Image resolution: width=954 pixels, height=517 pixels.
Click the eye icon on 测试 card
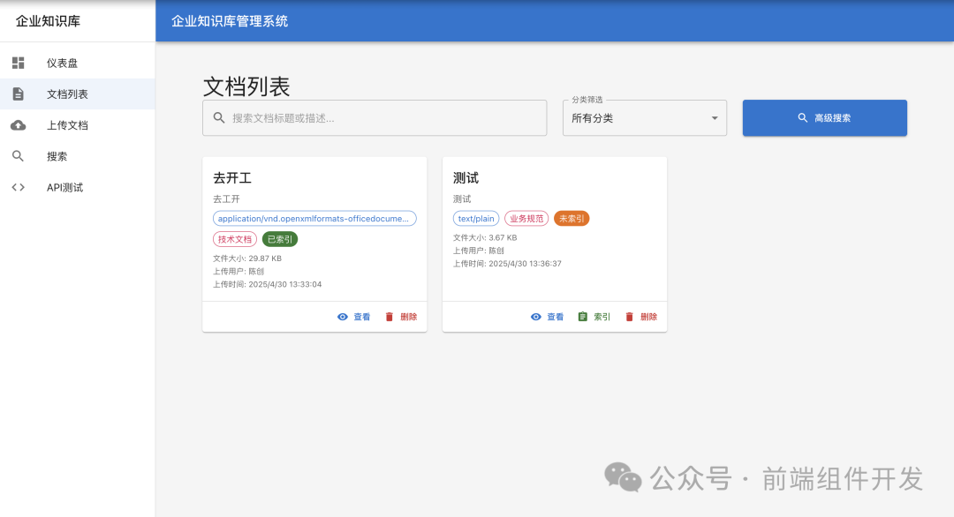pyautogui.click(x=536, y=317)
